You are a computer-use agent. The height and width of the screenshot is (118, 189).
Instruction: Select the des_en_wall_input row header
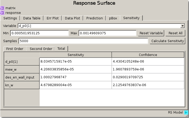click(22, 77)
